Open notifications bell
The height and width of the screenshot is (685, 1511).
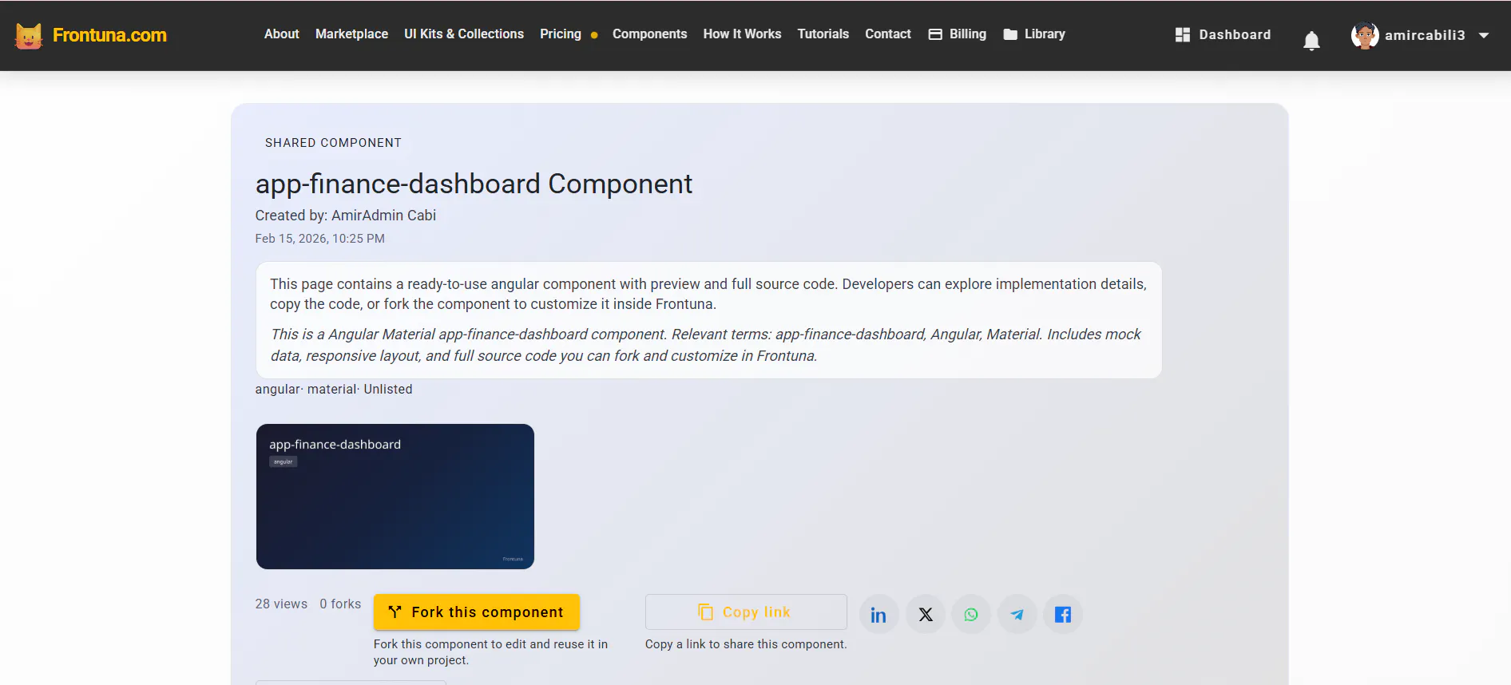1311,41
